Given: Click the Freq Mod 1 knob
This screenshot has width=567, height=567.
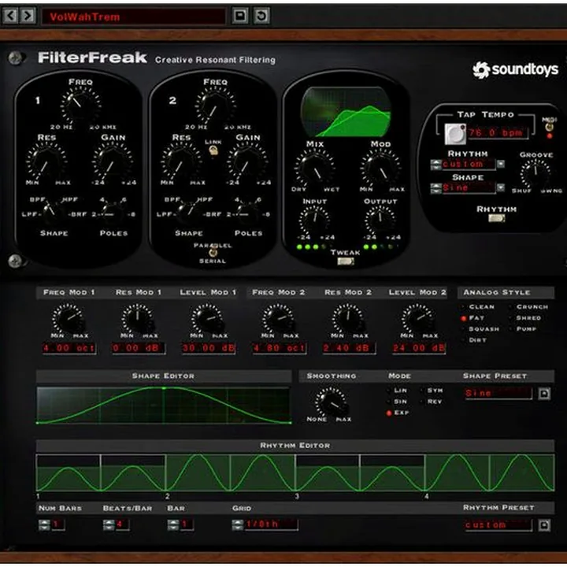Looking at the screenshot, I should pyautogui.click(x=69, y=318).
